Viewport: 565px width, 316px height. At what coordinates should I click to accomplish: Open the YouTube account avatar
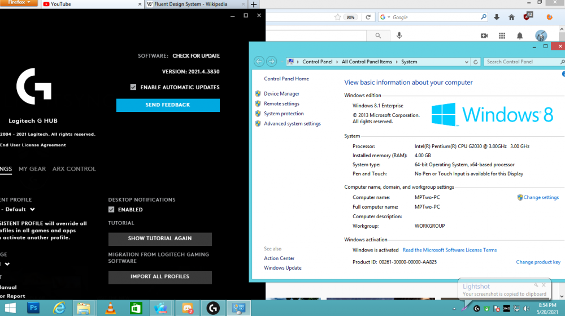pyautogui.click(x=541, y=36)
